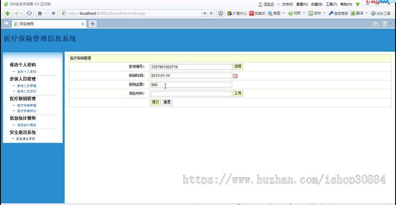This screenshot has height=205, width=396.
Task: Expand the 翻译 dropdown arrow
Action: tap(367, 13)
